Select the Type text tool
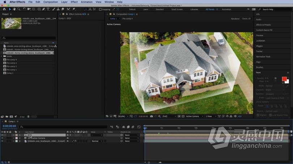293x164 pixels. (x=48, y=9)
